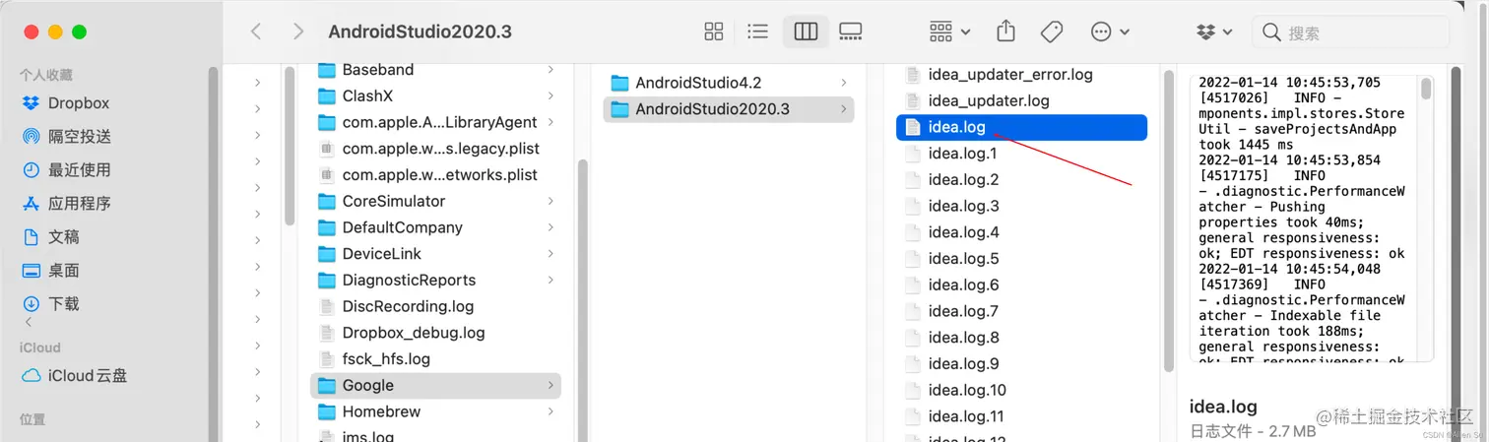Select the fsck_hfs.log file

point(435,359)
